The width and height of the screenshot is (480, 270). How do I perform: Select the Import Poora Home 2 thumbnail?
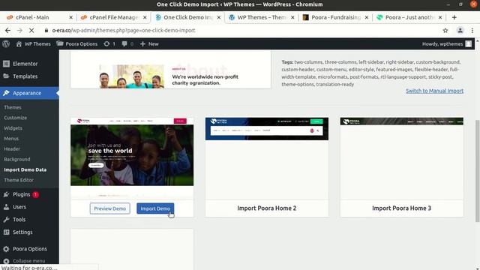pos(267,158)
